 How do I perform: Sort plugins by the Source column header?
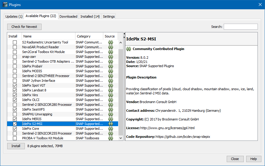point(110,36)
